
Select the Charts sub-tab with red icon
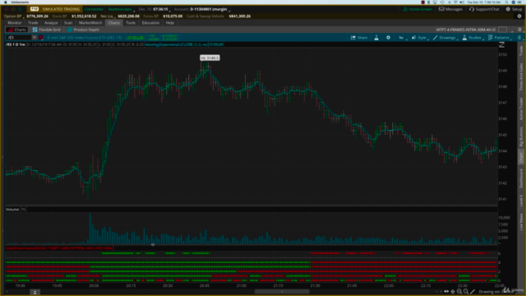pyautogui.click(x=16, y=30)
